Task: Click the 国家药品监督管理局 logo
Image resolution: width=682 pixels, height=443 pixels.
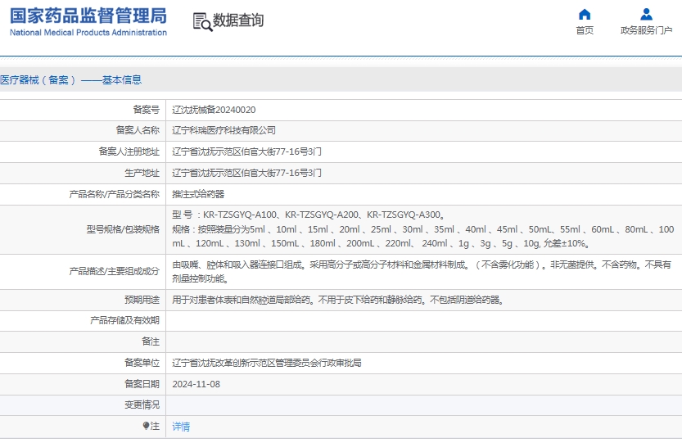Action: 88,16
